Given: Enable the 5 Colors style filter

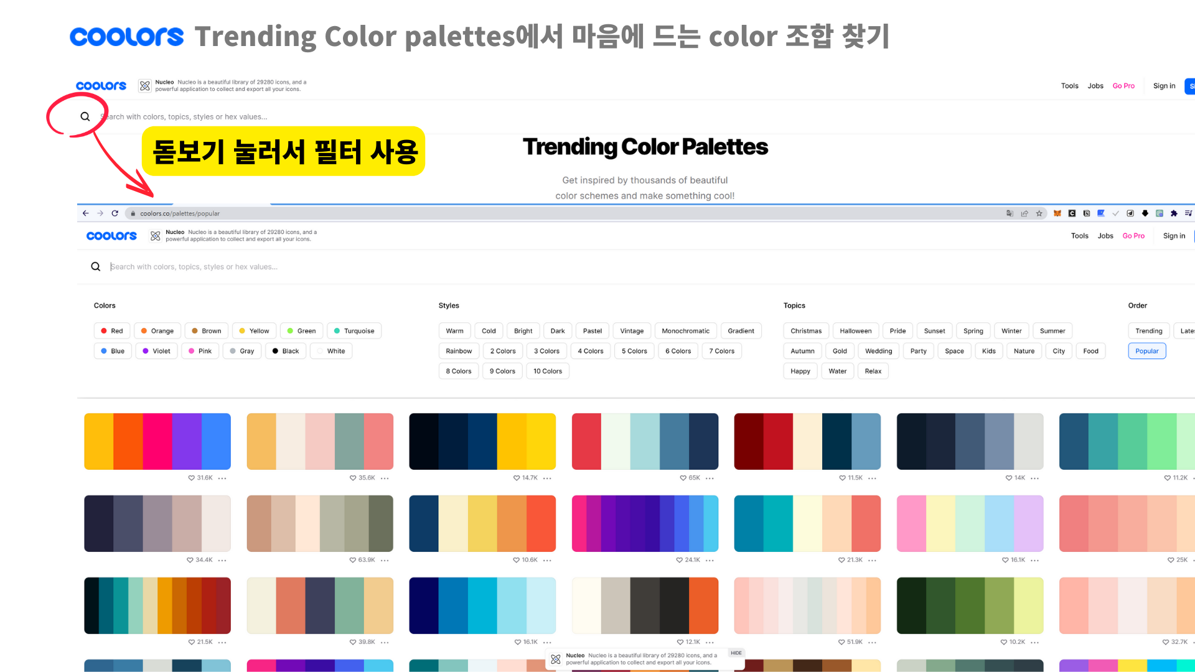Looking at the screenshot, I should [634, 351].
